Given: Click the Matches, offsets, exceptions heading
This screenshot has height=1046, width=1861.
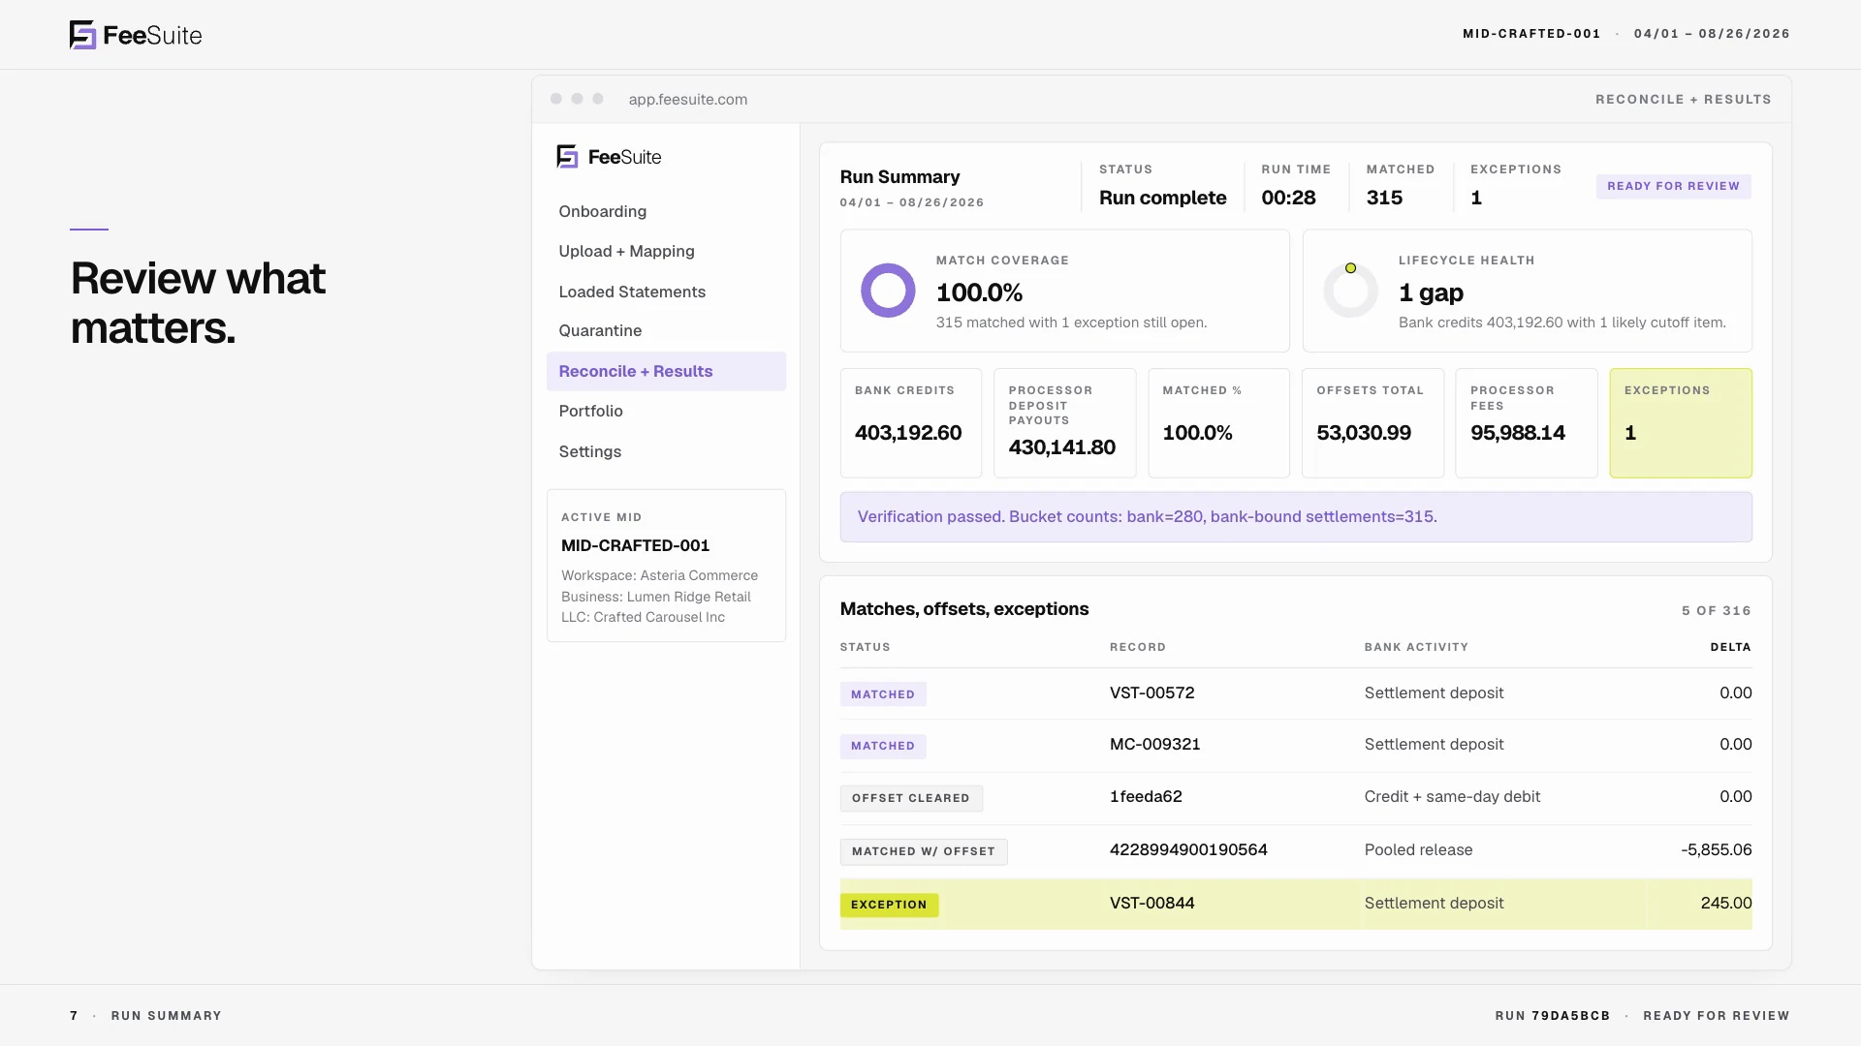Looking at the screenshot, I should [963, 608].
